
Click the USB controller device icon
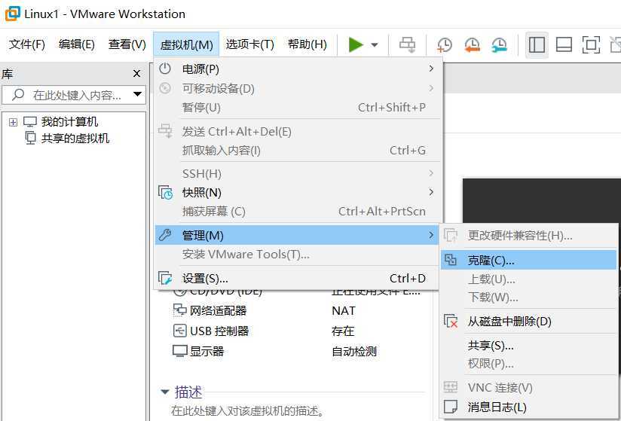tap(180, 331)
